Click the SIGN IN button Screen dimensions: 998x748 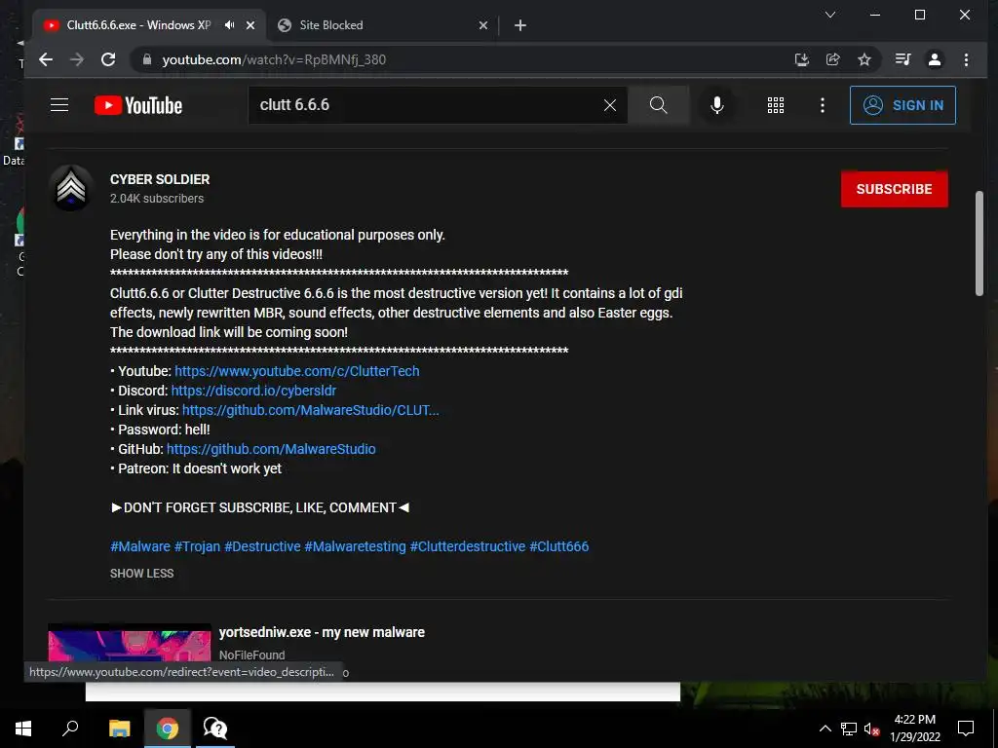[x=902, y=105]
